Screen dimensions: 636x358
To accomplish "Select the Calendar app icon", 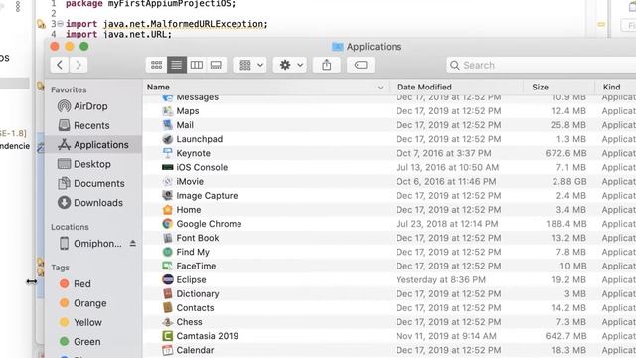I will pos(168,350).
